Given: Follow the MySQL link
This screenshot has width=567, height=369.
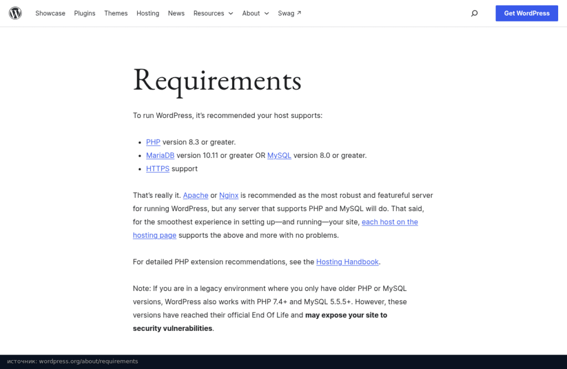Looking at the screenshot, I should click(279, 156).
